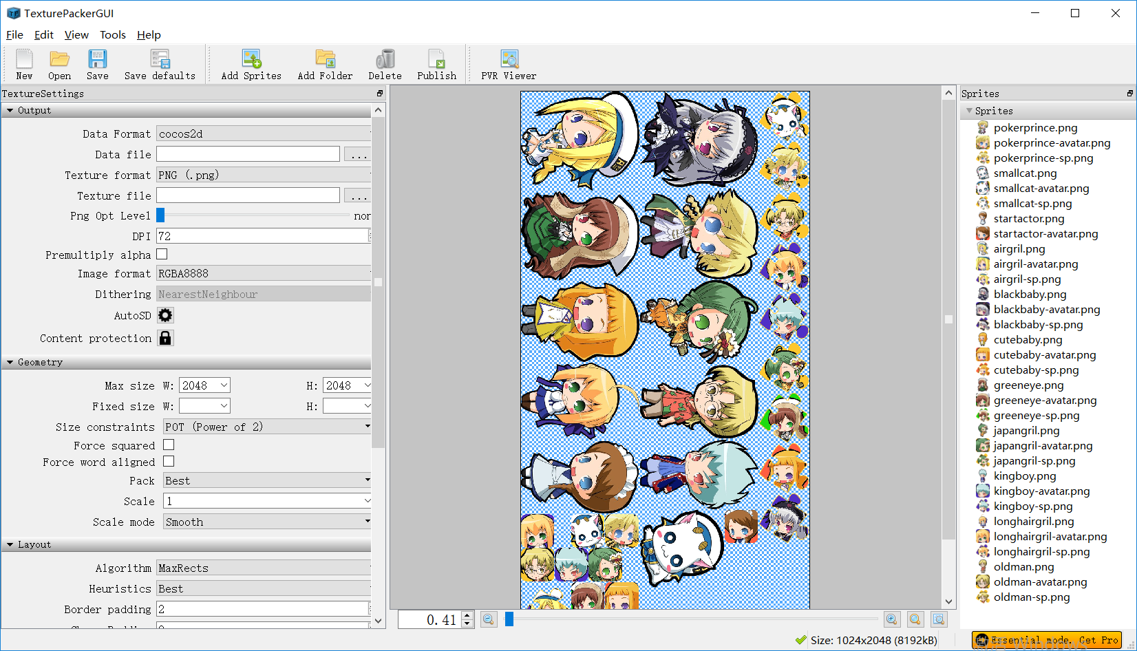Viewport: 1137px width, 651px height.
Task: Open the View menu
Action: point(76,34)
